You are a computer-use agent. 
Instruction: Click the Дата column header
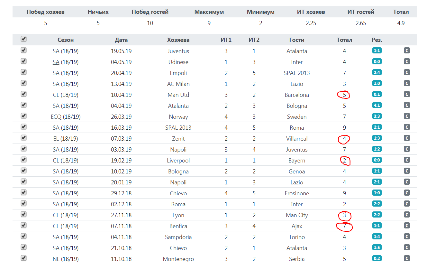[x=121, y=40]
